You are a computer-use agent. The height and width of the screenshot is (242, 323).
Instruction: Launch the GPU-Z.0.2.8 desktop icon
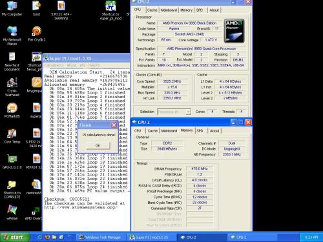coord(12,161)
